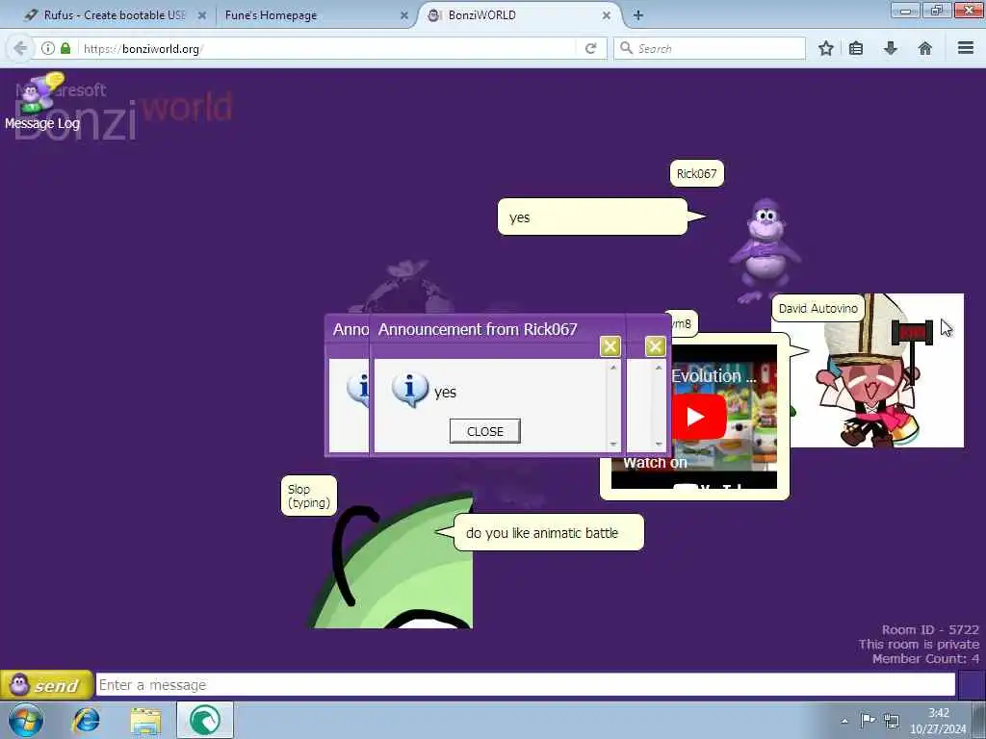Open the Windows Start button

tap(26, 720)
